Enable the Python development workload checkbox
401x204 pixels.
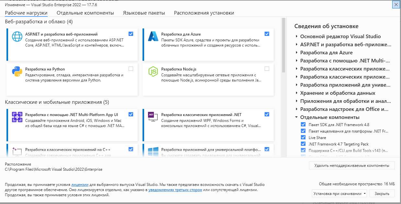tap(131, 69)
